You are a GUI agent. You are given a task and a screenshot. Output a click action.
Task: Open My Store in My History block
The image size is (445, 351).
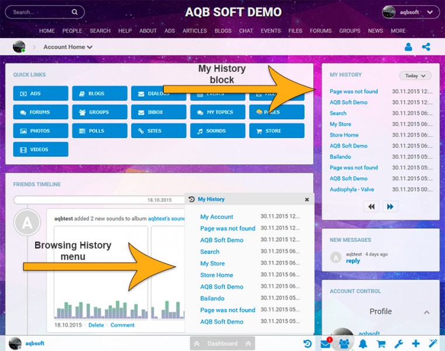click(340, 124)
